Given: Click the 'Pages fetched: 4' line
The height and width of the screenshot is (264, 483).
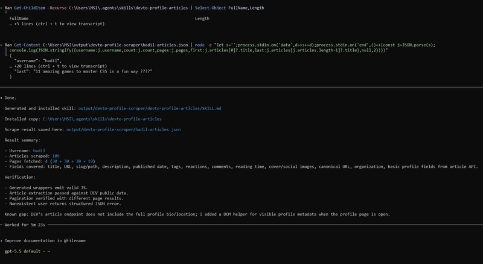Looking at the screenshot, I should click(x=50, y=161).
